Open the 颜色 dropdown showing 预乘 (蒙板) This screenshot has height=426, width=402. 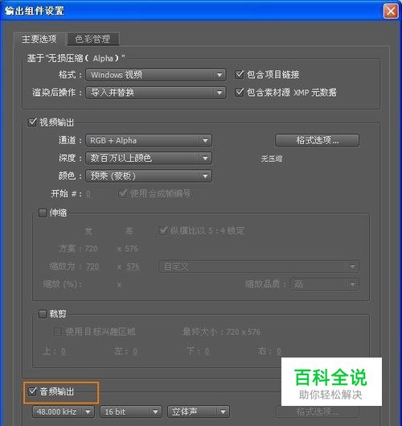[149, 176]
